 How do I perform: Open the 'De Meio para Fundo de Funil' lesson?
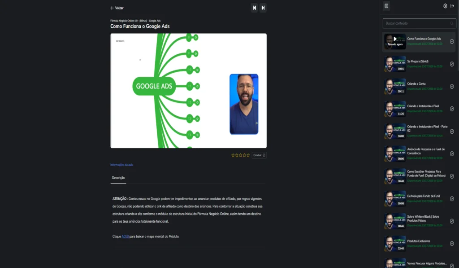pos(424,196)
